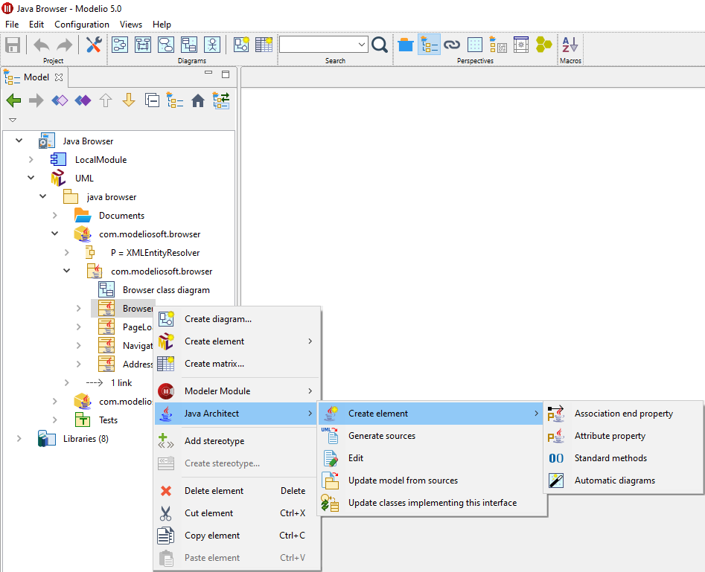Click into the search text field
Screen dimensions: 705x572
click(x=319, y=45)
